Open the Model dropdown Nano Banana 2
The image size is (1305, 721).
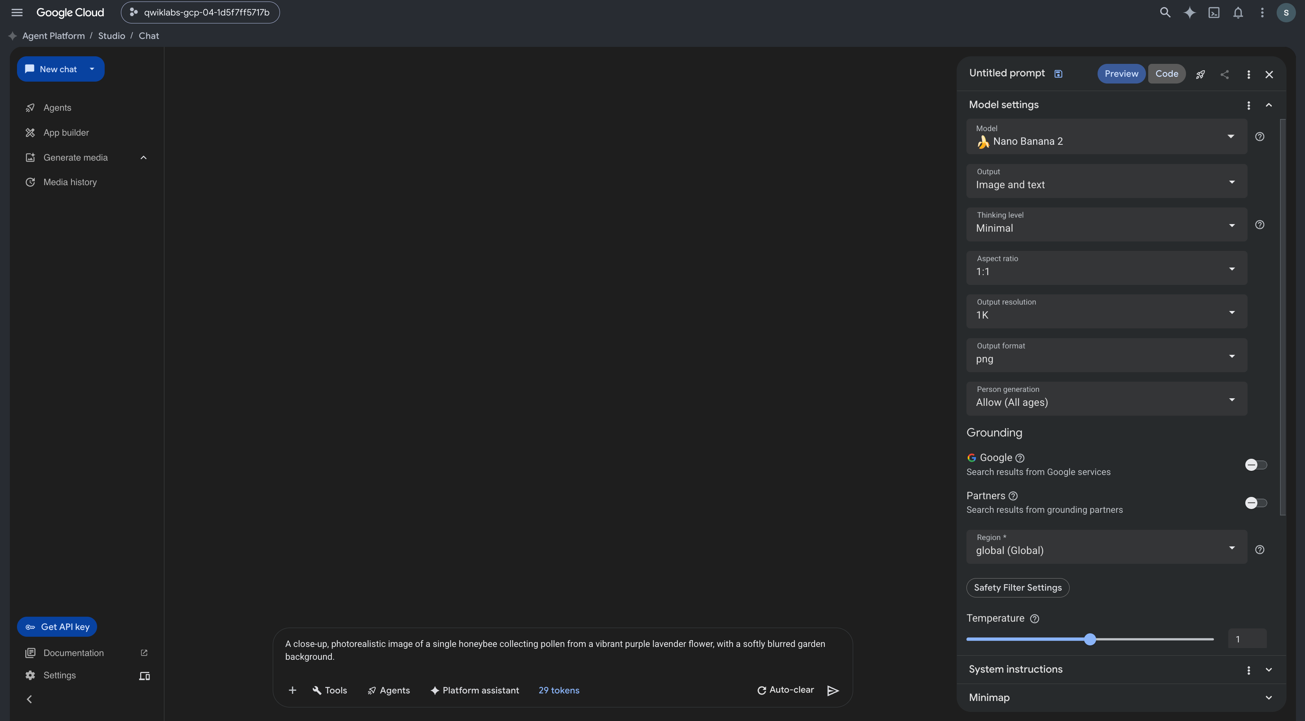pyautogui.click(x=1106, y=136)
